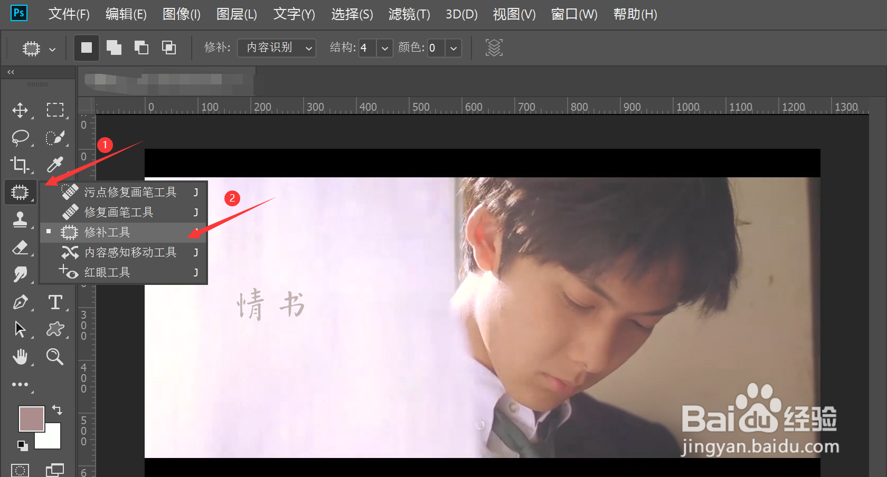
Task: Choose New selection mode
Action: click(x=86, y=48)
